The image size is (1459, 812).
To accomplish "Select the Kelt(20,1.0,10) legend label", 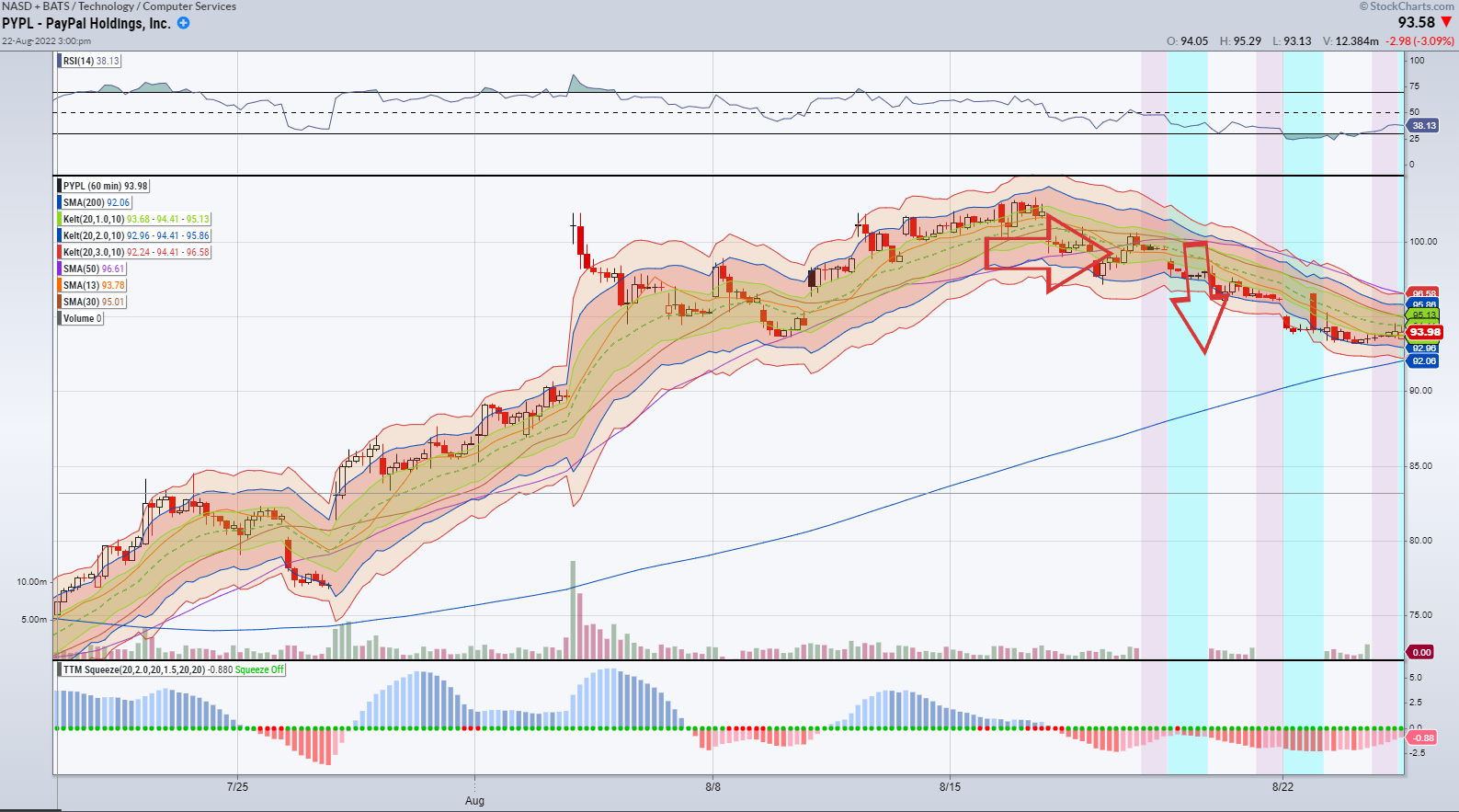I will coord(136,219).
